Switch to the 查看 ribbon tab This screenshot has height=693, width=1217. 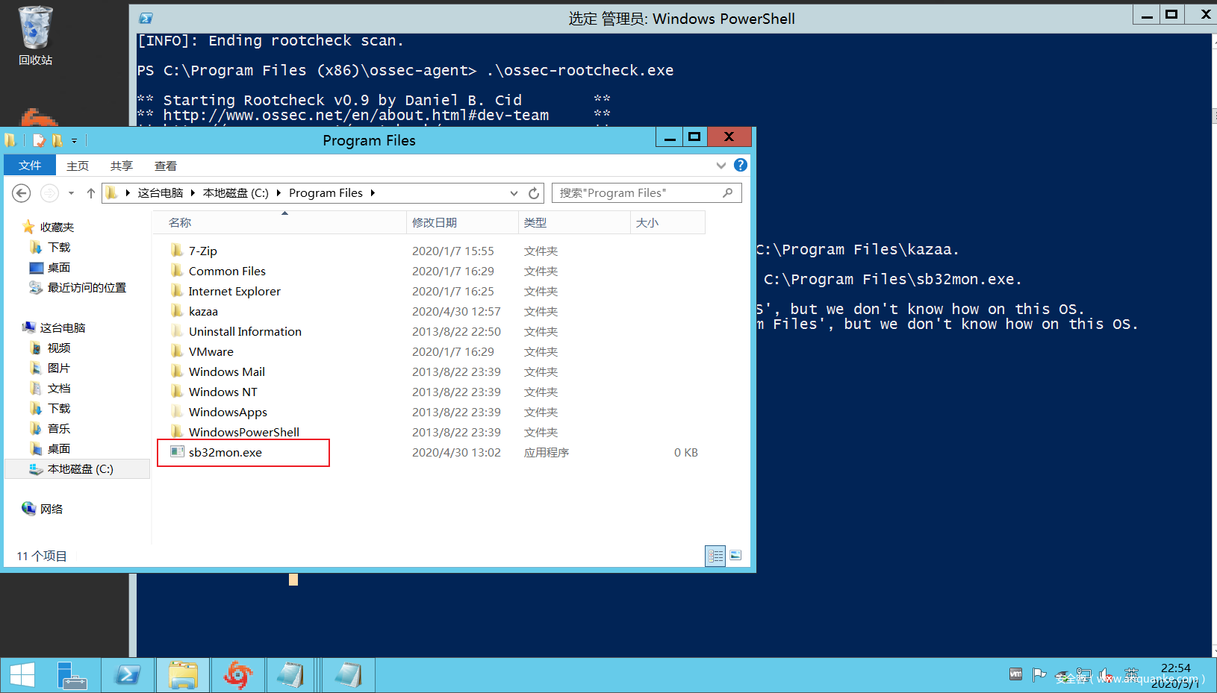(165, 166)
